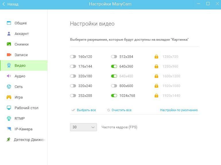Click the Снимки picture icon

click(x=9, y=44)
